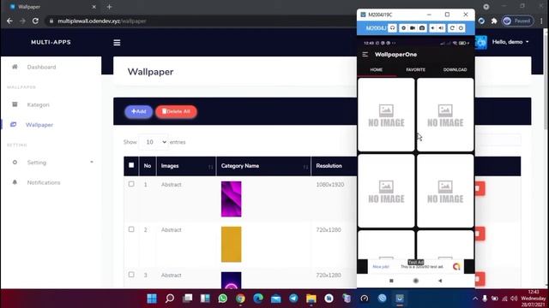Open Windows taskbar search
The image size is (549, 308).
coord(170,299)
